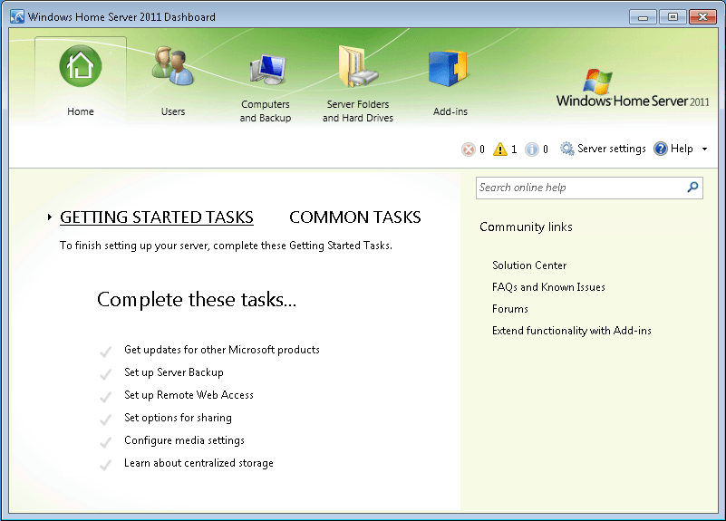This screenshot has width=726, height=521.
Task: Click checkmark beside Get updates task
Action: point(105,352)
